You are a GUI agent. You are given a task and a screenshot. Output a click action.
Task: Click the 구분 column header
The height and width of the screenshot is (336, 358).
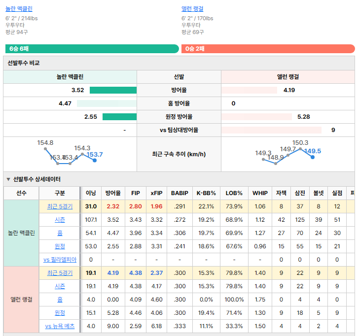pyautogui.click(x=60, y=193)
